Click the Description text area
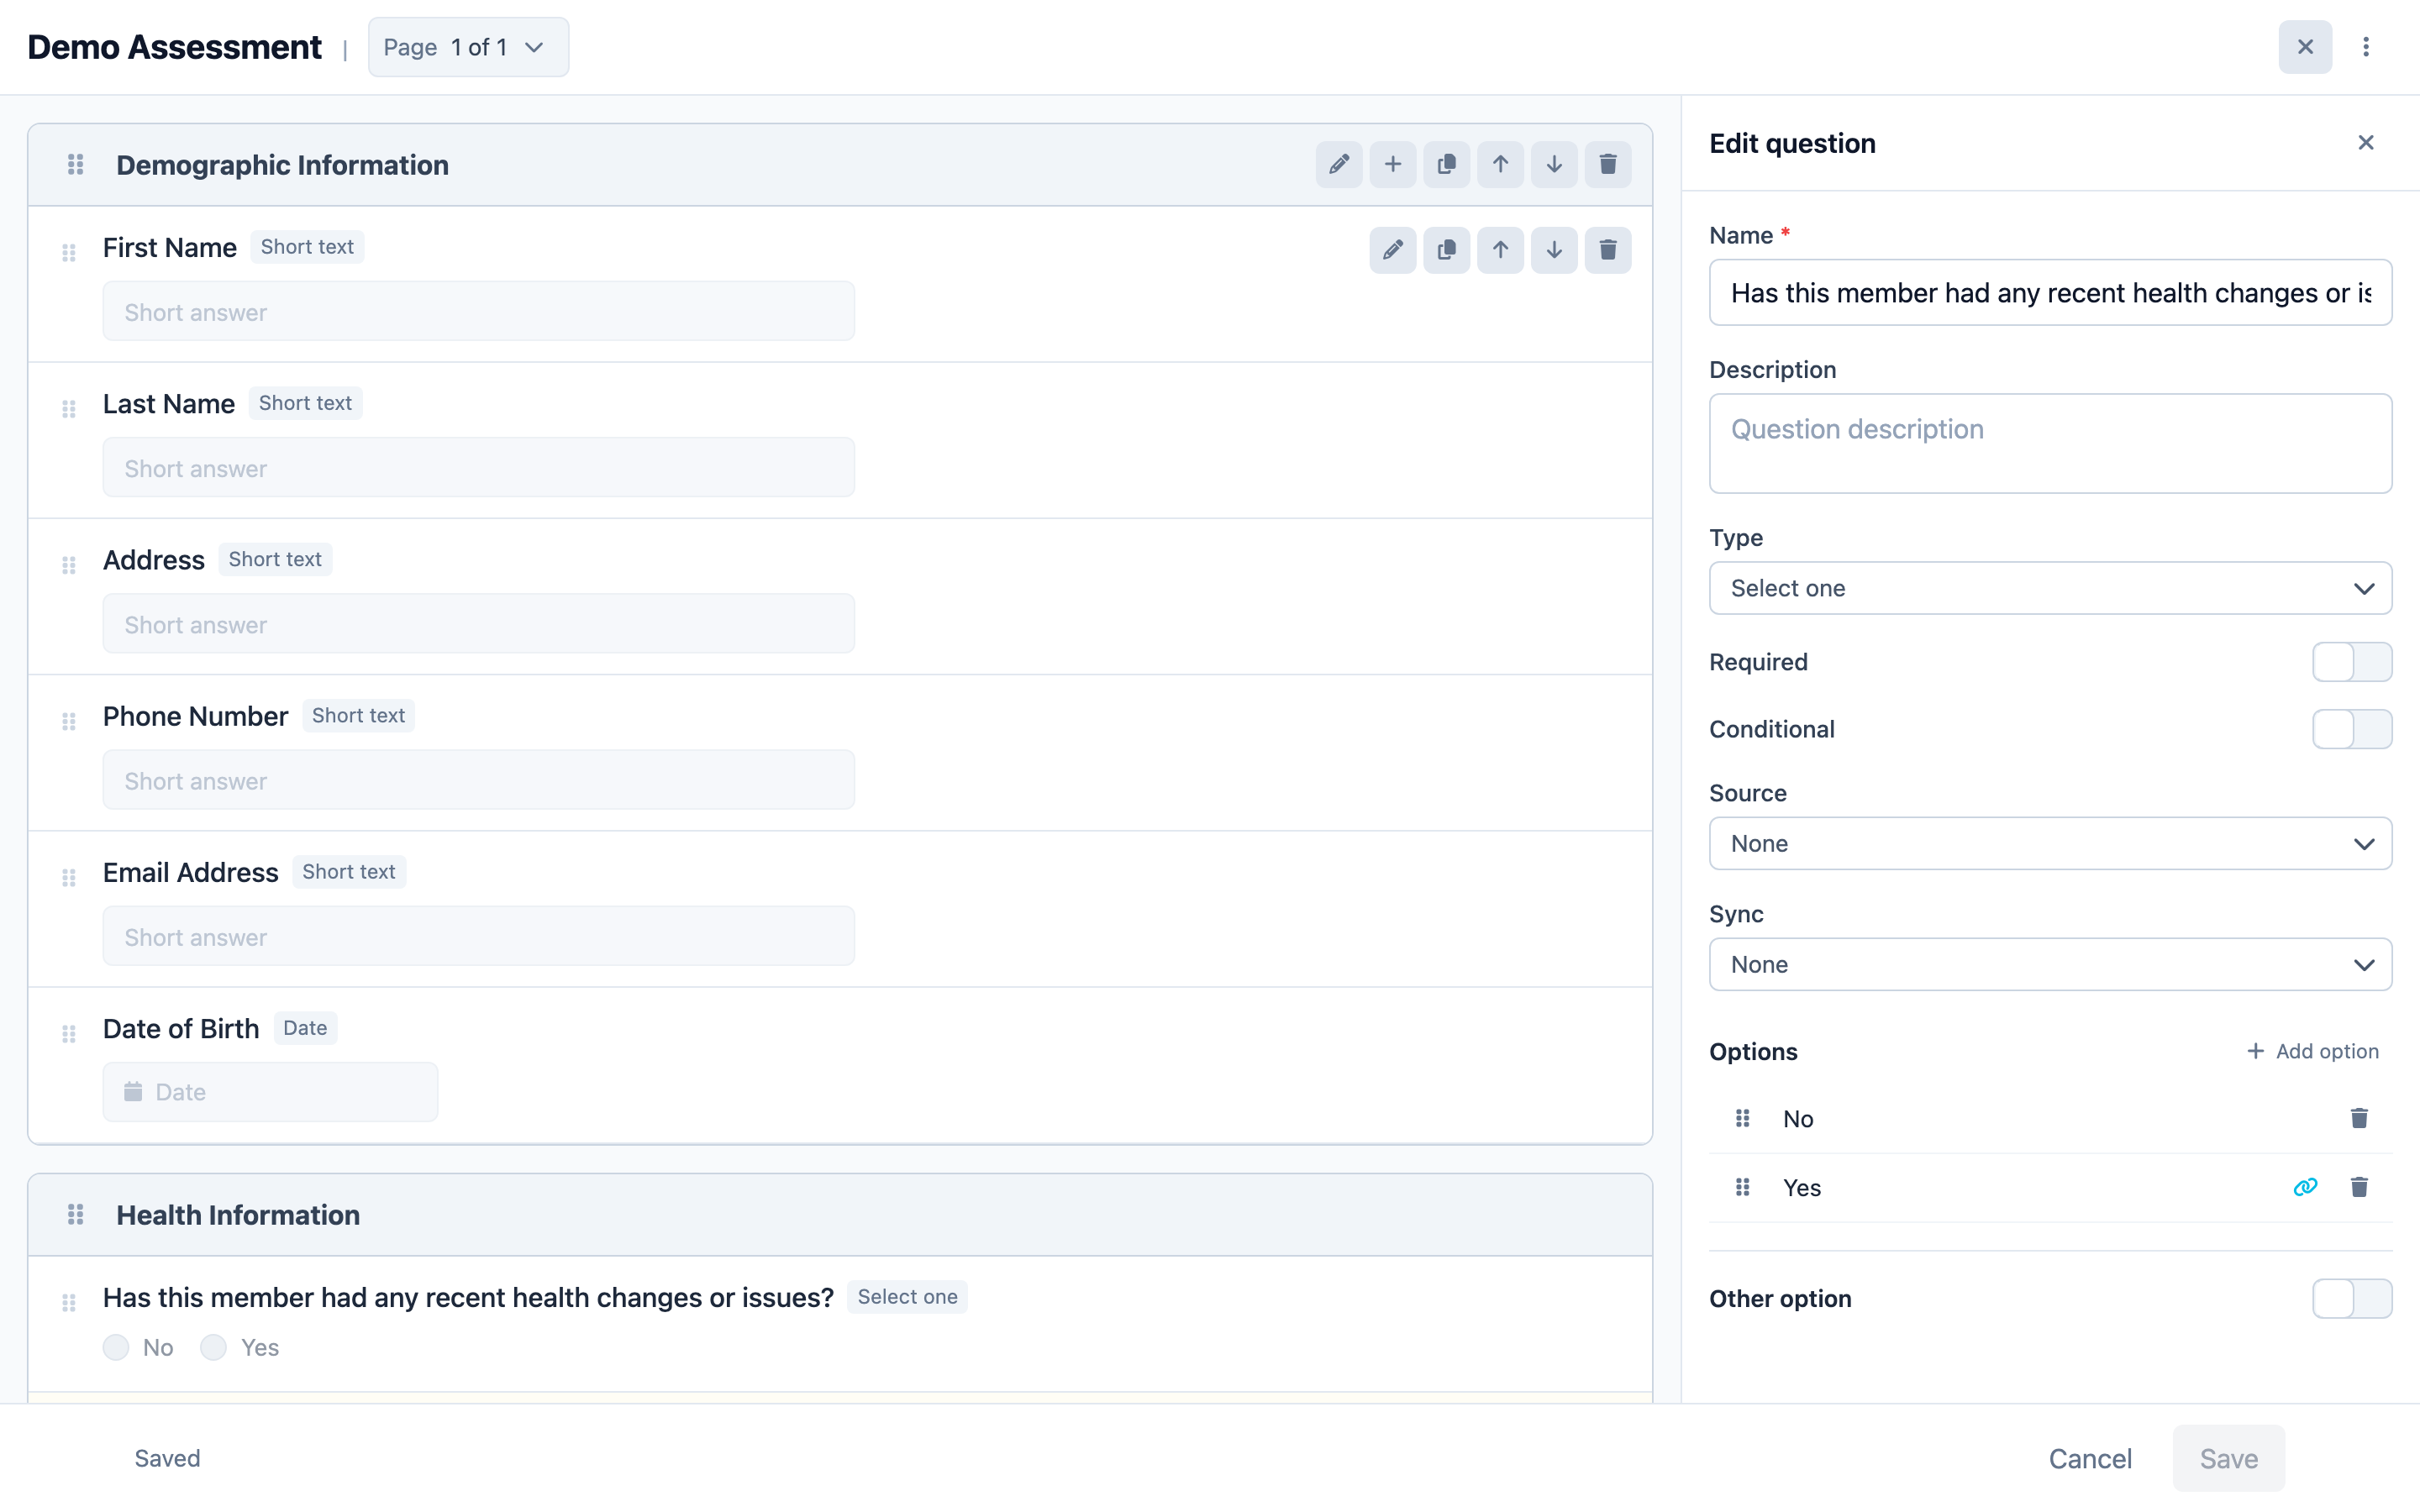The height and width of the screenshot is (1512, 2420). [2050, 443]
